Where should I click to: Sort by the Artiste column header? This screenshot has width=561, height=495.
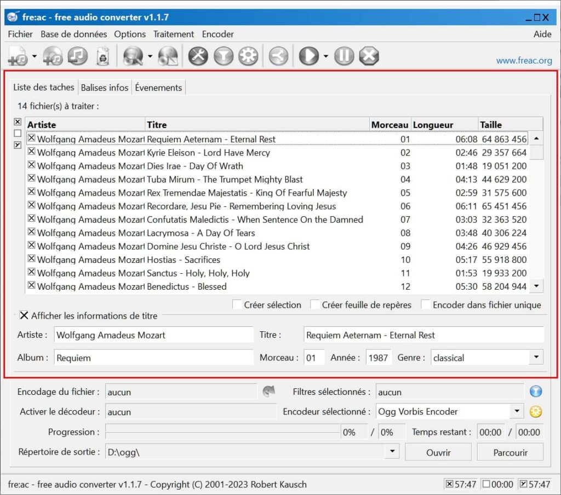(85, 124)
